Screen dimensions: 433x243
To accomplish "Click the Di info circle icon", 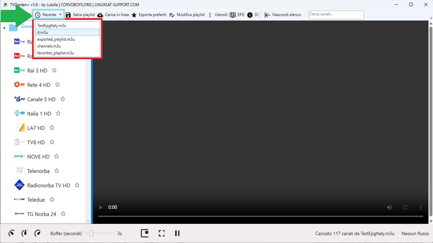I will coord(250,15).
